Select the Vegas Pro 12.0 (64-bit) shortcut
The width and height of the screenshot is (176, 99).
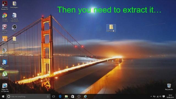pyautogui.click(x=5, y=88)
